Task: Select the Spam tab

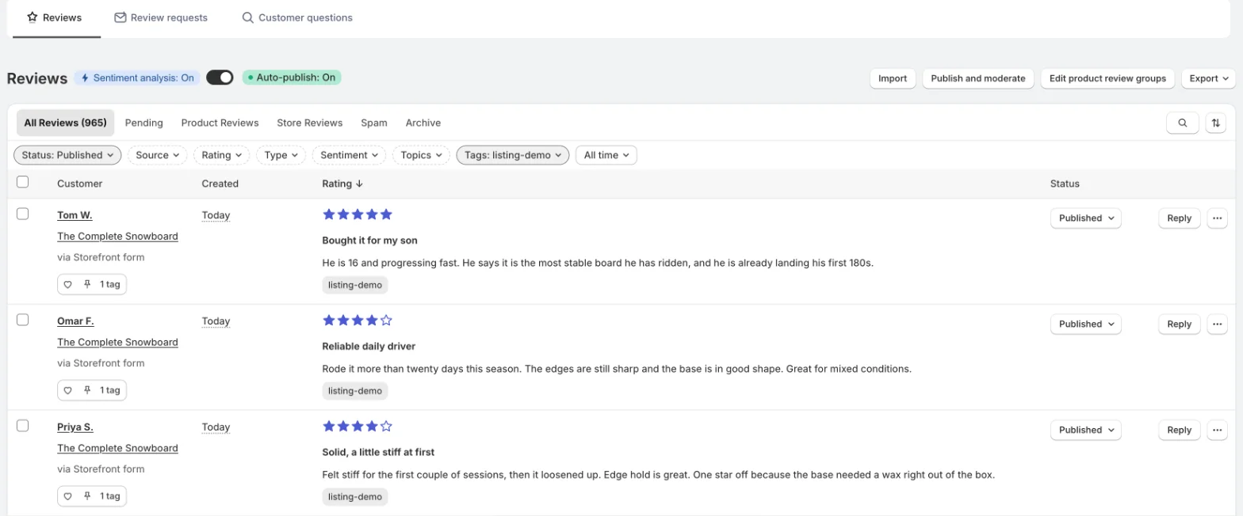Action: [x=374, y=123]
